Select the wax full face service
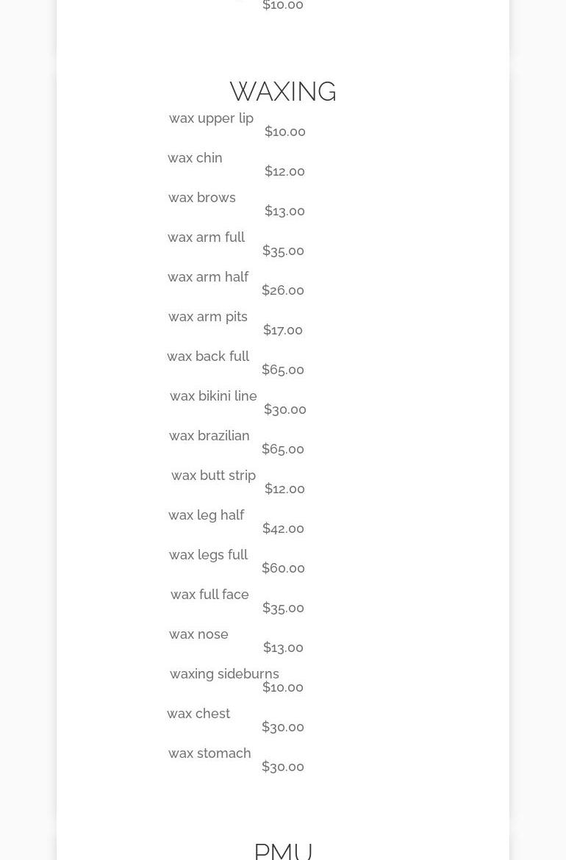566x860 pixels. pos(209,595)
